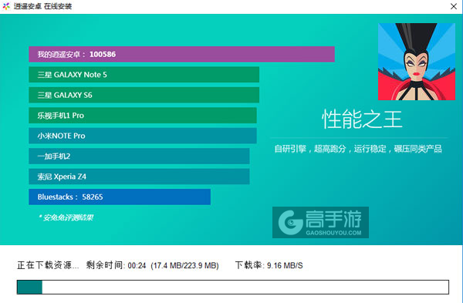The width and height of the screenshot is (463, 303).
Task: Select the 索尼 Xperia Z4 bar
Action: click(x=139, y=177)
